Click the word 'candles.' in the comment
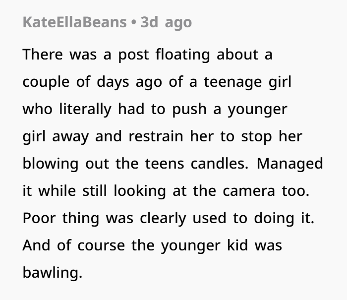347x300 pixels. click(220, 164)
